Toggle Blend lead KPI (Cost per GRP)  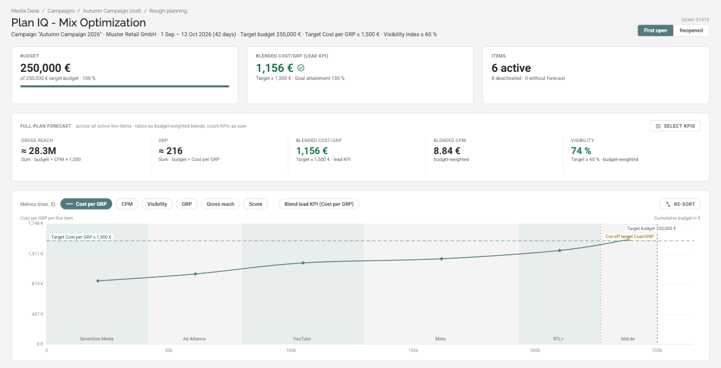click(319, 204)
